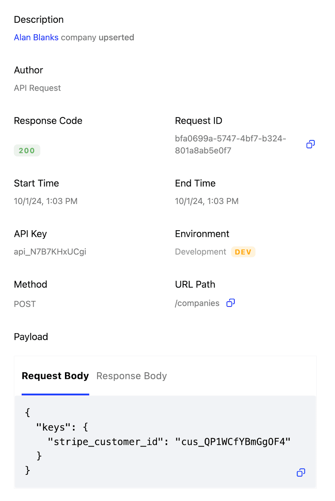
Task: Click the API Request author text
Action: (37, 88)
